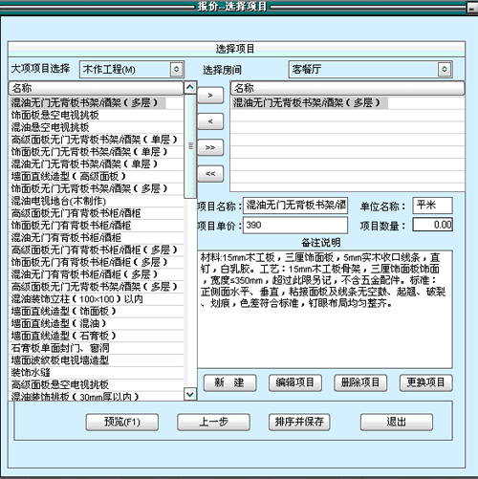Click the single right-arrow add button
478x479 pixels.
click(x=210, y=96)
